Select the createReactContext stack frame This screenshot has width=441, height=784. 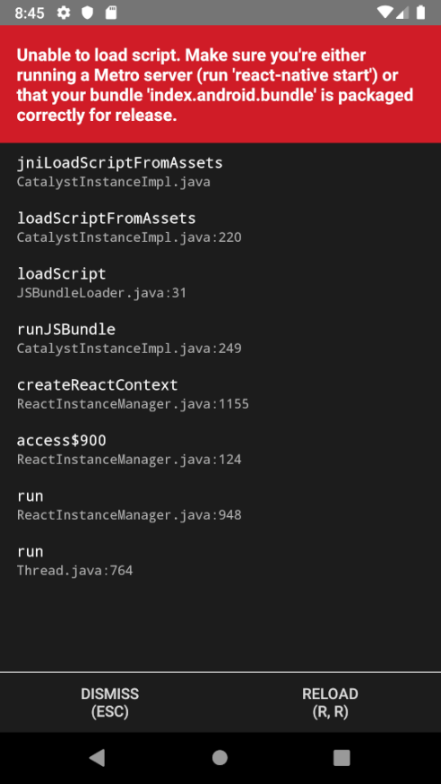[x=98, y=385]
